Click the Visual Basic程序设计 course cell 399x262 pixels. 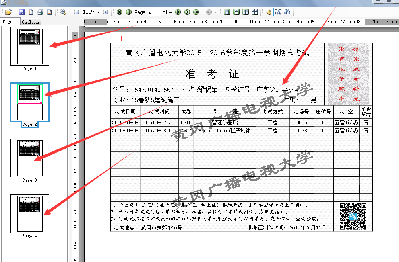(224, 131)
